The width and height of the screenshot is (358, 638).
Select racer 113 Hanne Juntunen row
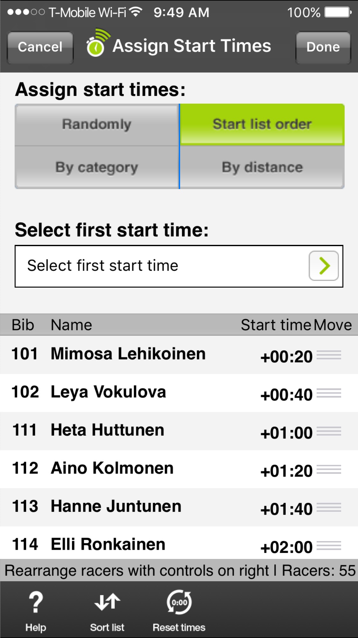(x=127, y=507)
